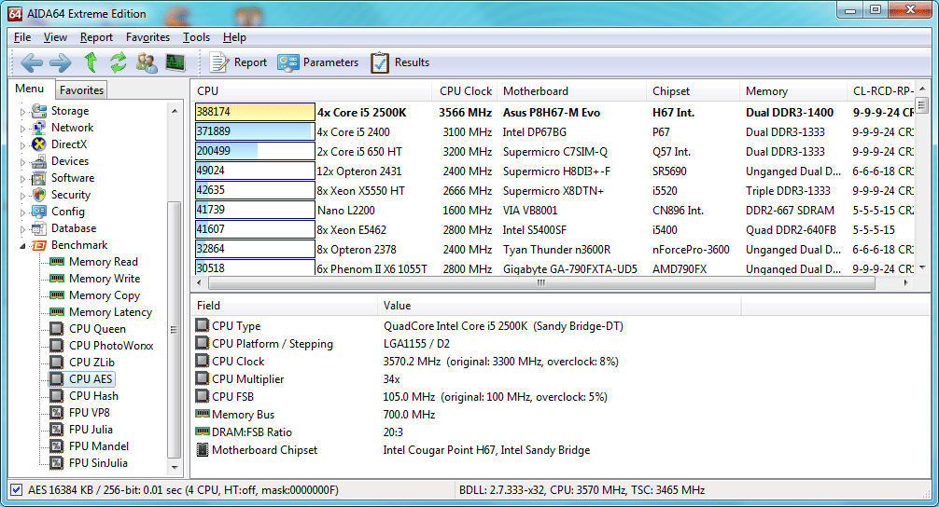Expand the DirectX tree node
The width and height of the screenshot is (939, 507).
coord(22,145)
